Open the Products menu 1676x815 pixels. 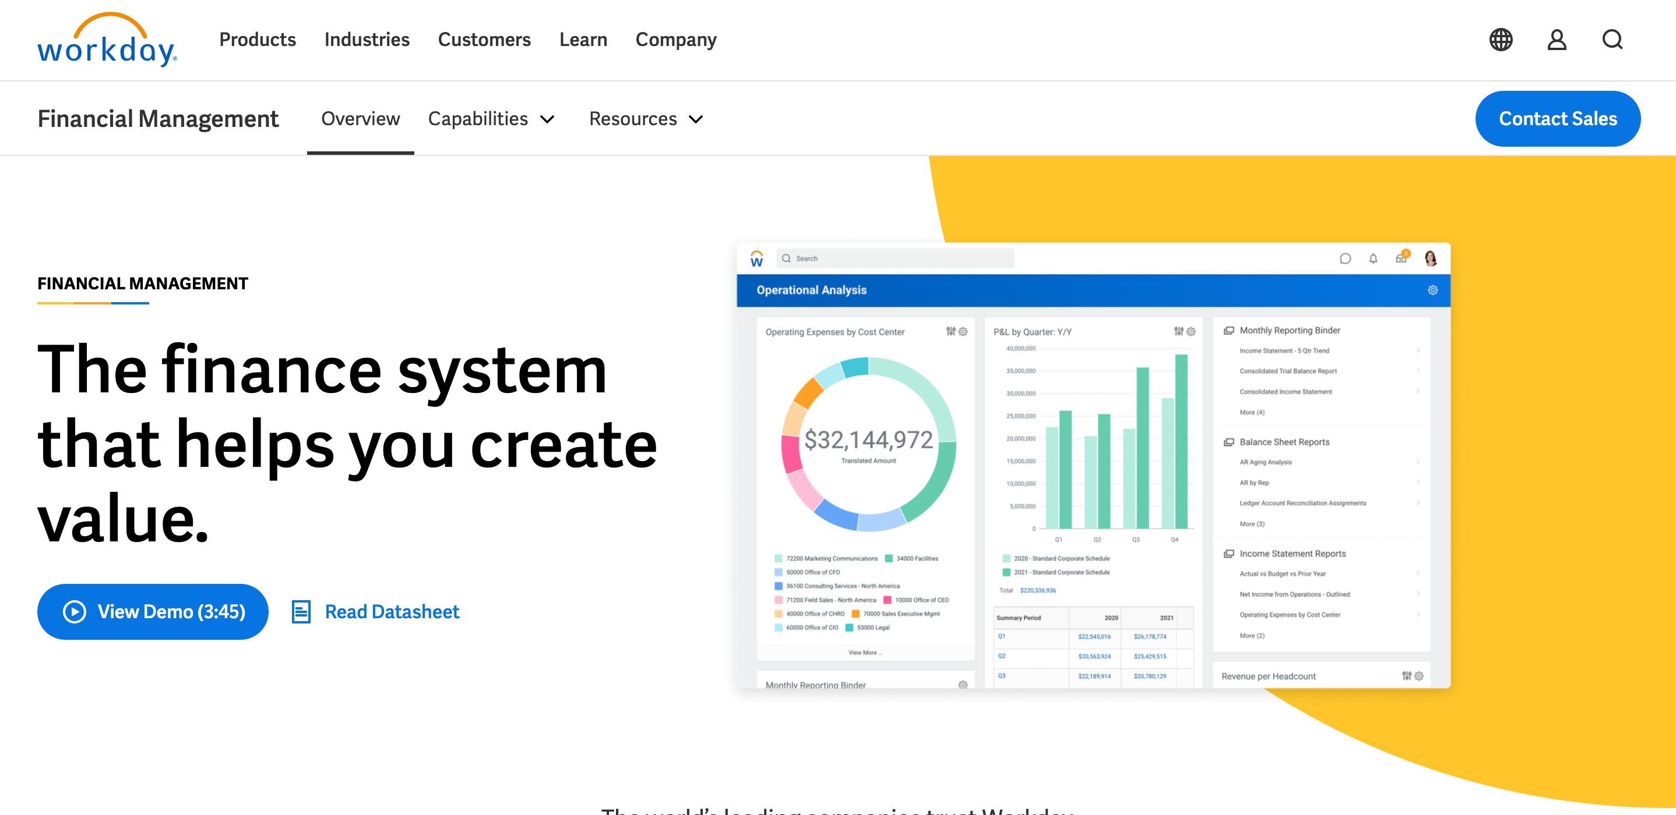point(258,40)
